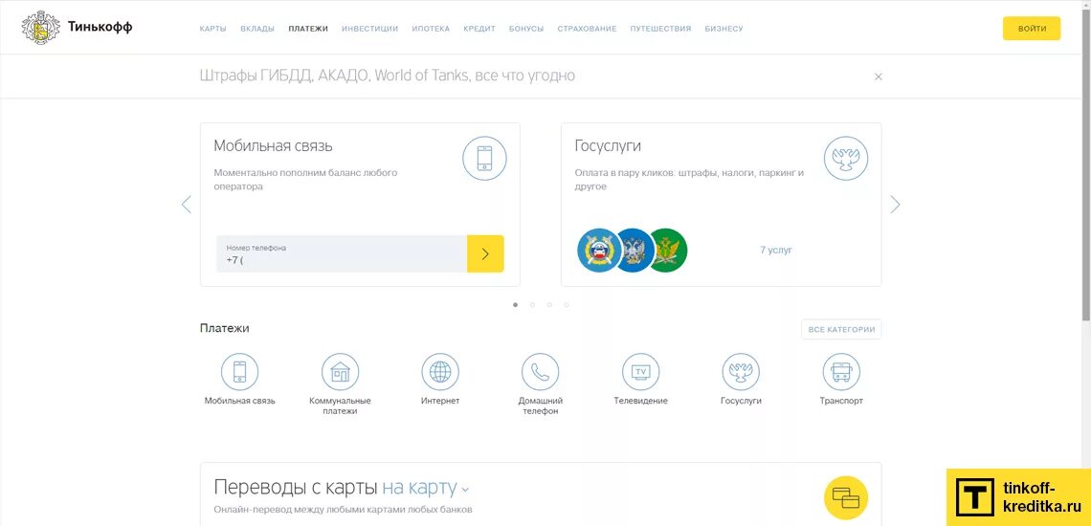Show next carousel slide with right arrow
1091x526 pixels.
click(896, 205)
